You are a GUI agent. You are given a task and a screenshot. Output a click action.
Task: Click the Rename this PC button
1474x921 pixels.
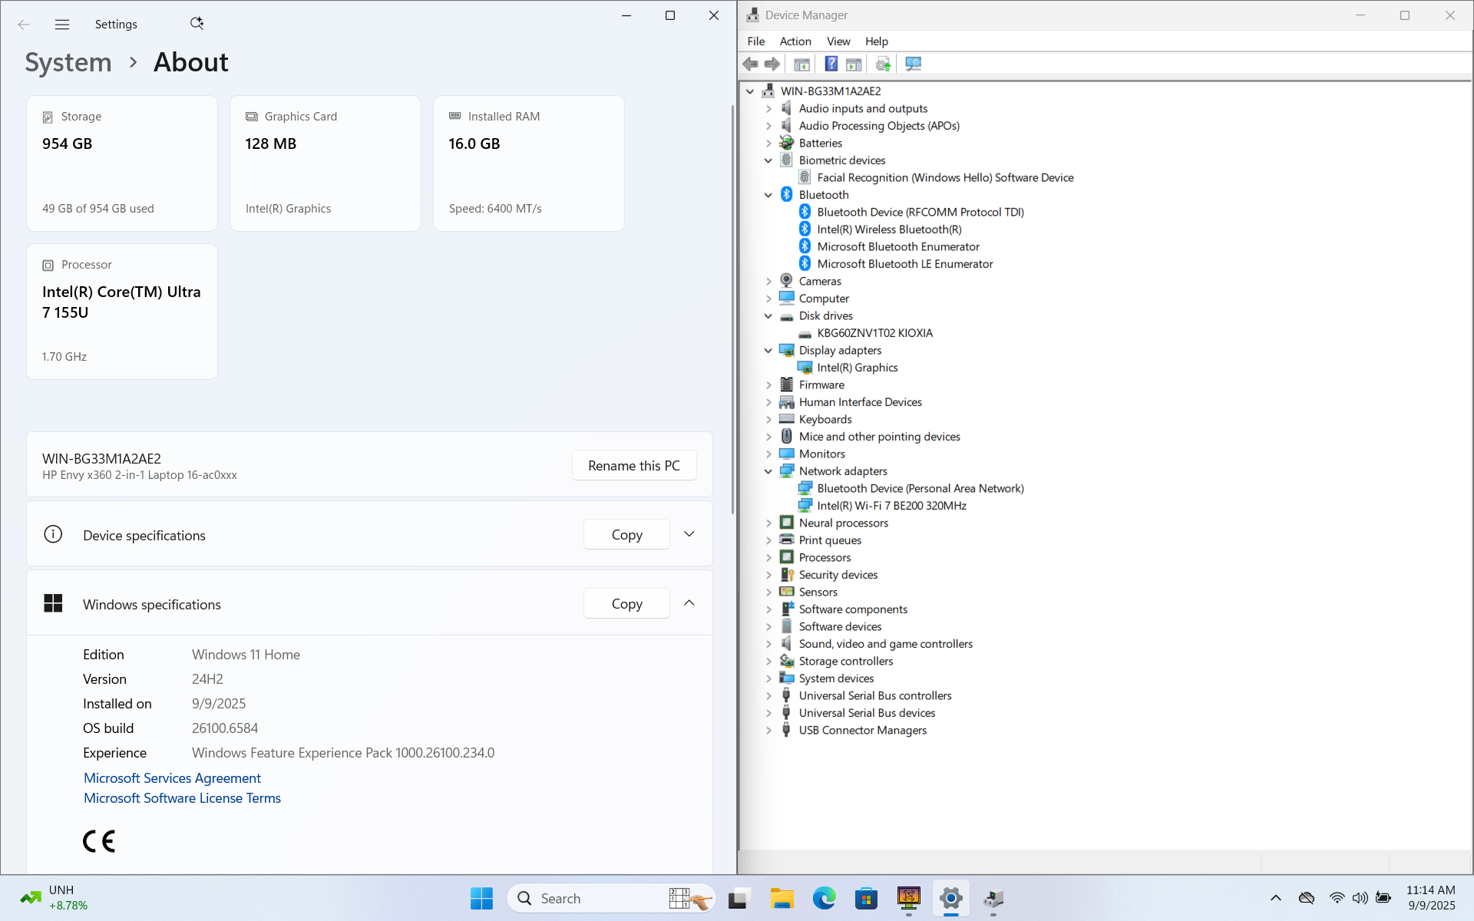click(x=634, y=465)
